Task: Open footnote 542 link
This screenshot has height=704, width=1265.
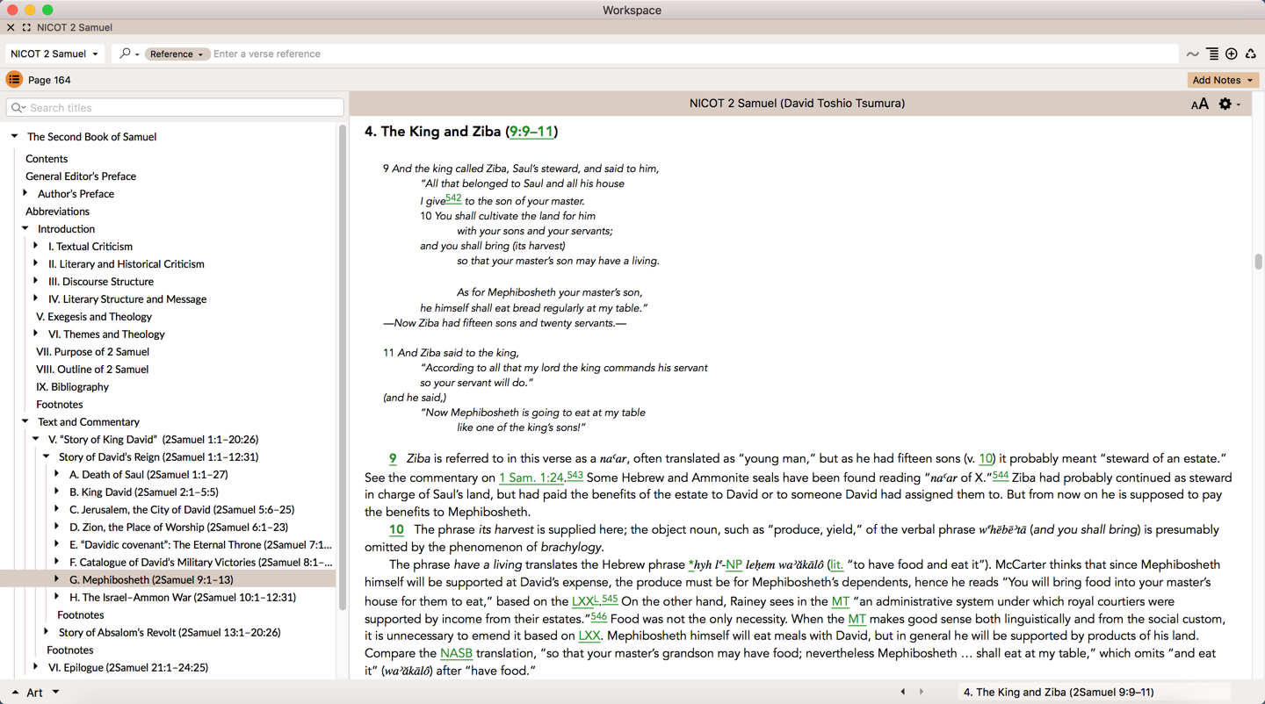Action: click(453, 198)
